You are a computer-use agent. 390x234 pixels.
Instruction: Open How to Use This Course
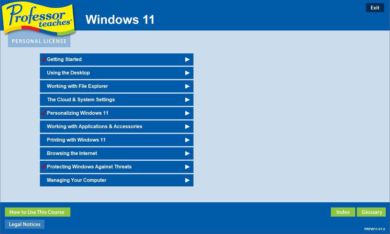click(x=37, y=212)
